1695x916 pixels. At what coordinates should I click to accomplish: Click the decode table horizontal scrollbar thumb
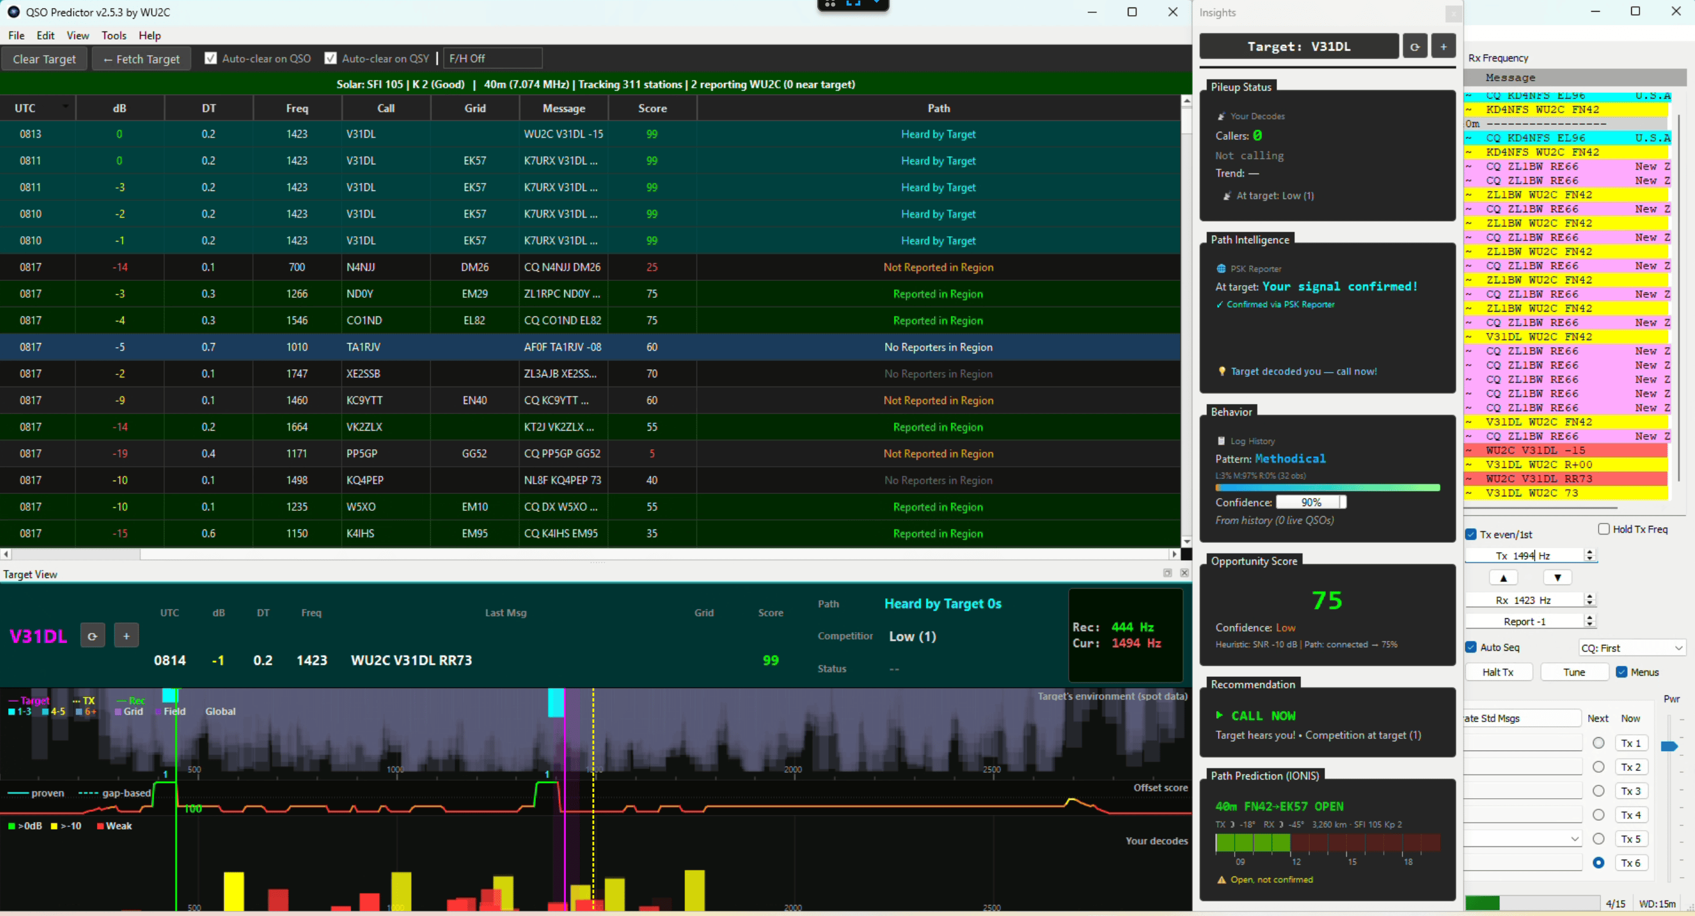coord(75,554)
